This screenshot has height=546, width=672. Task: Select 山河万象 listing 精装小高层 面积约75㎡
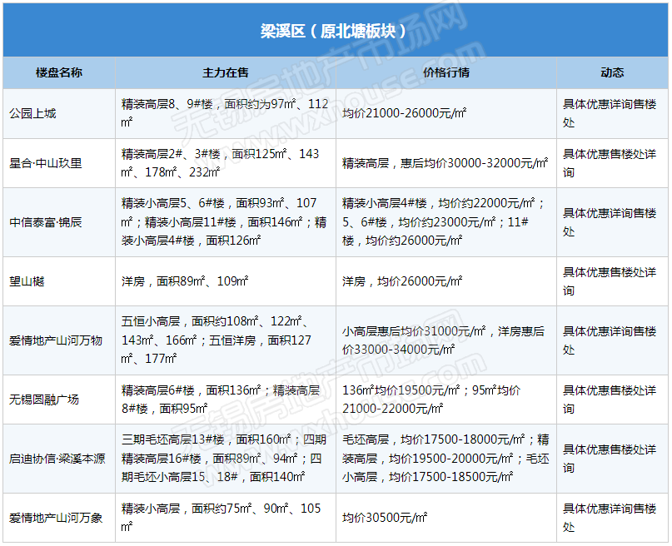222,518
